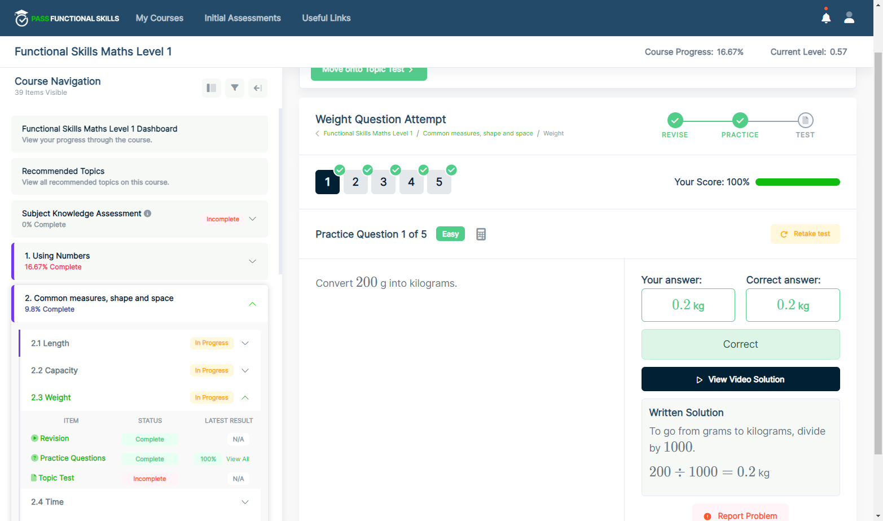This screenshot has height=521, width=883.
Task: Click the breadcrumb back chevron
Action: point(317,134)
